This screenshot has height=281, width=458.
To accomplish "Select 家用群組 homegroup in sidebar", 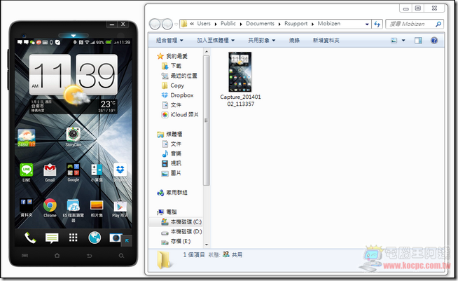I will [172, 193].
